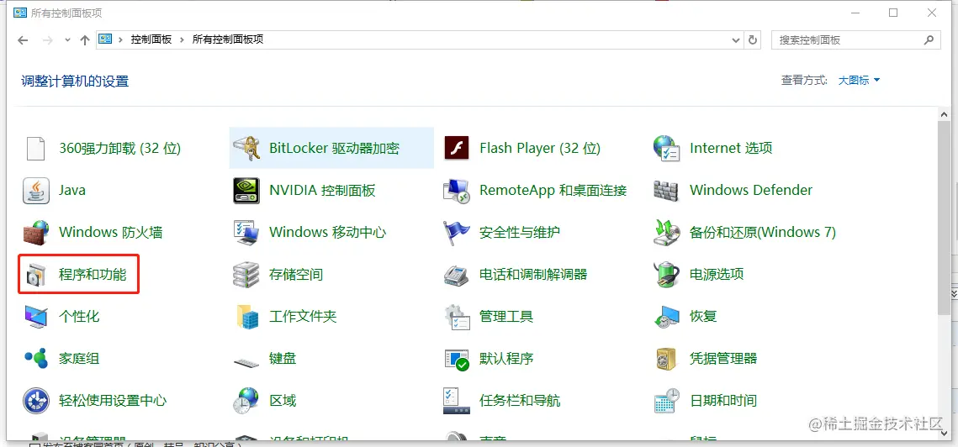This screenshot has height=447, width=958.
Task: Open the 存储空间 drives icon
Action: 246,275
